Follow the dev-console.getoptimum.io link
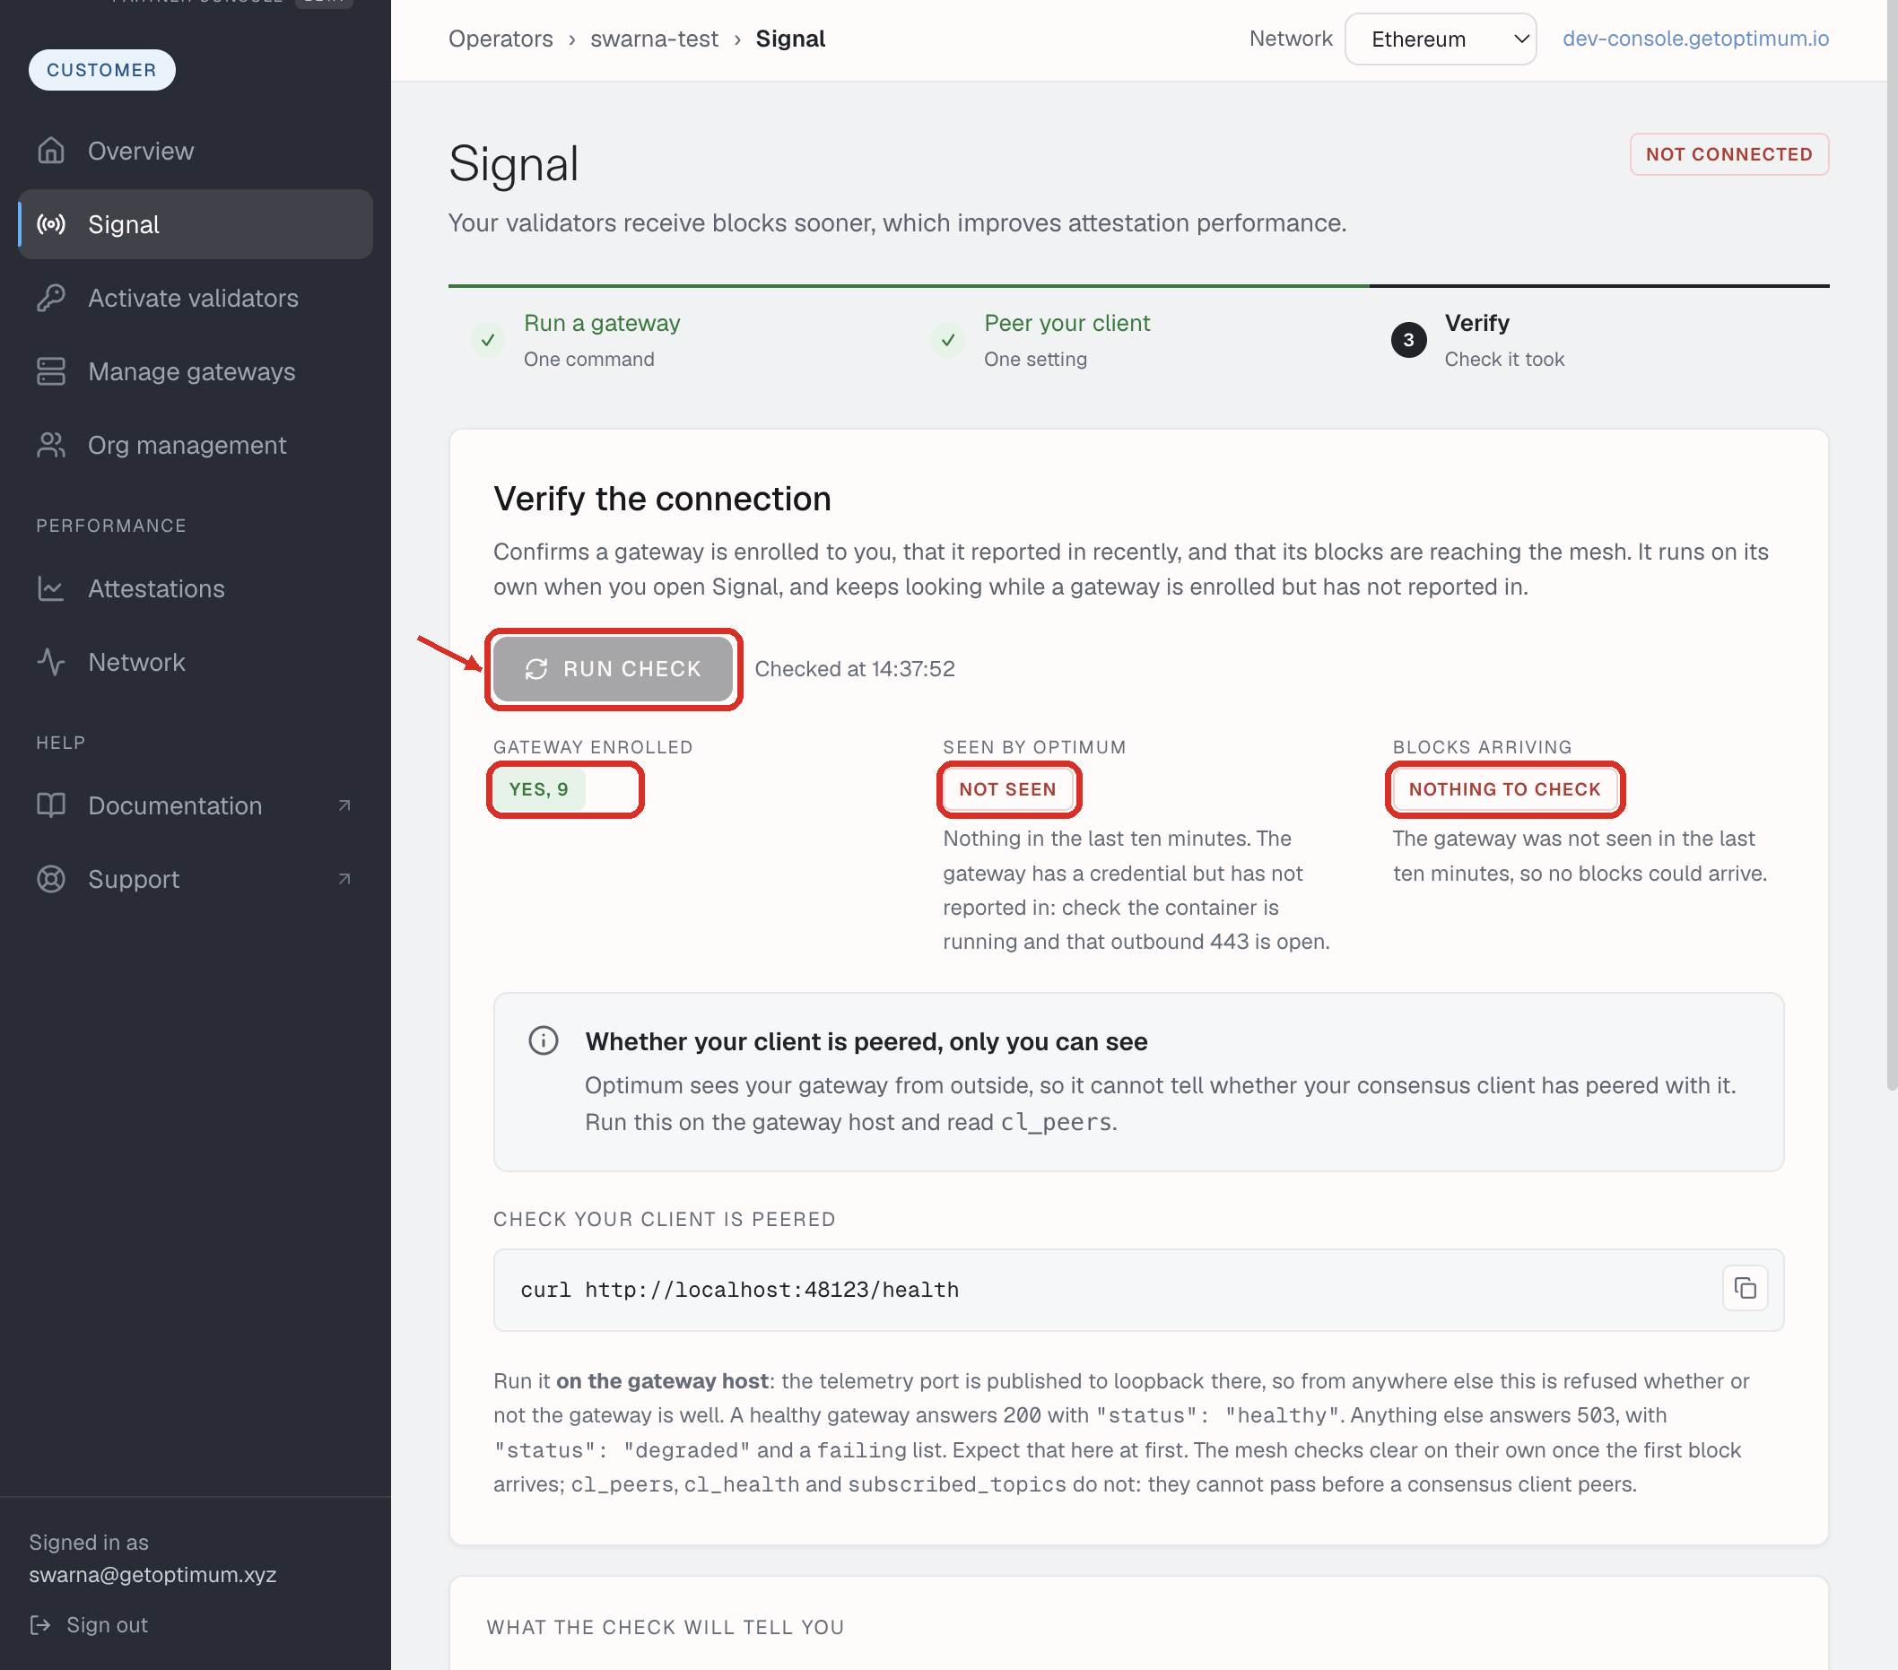 pos(1695,38)
